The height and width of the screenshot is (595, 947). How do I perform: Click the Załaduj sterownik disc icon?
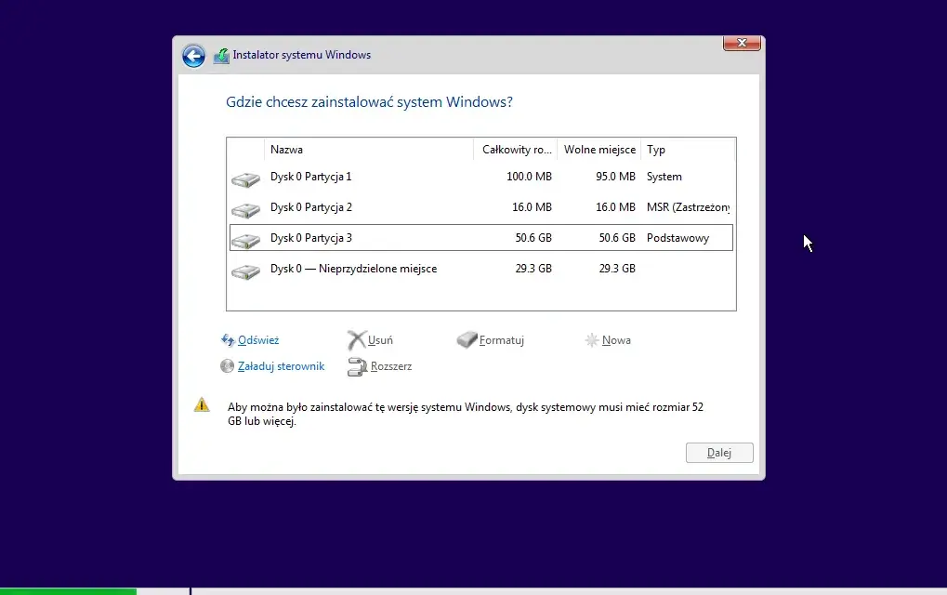click(227, 366)
